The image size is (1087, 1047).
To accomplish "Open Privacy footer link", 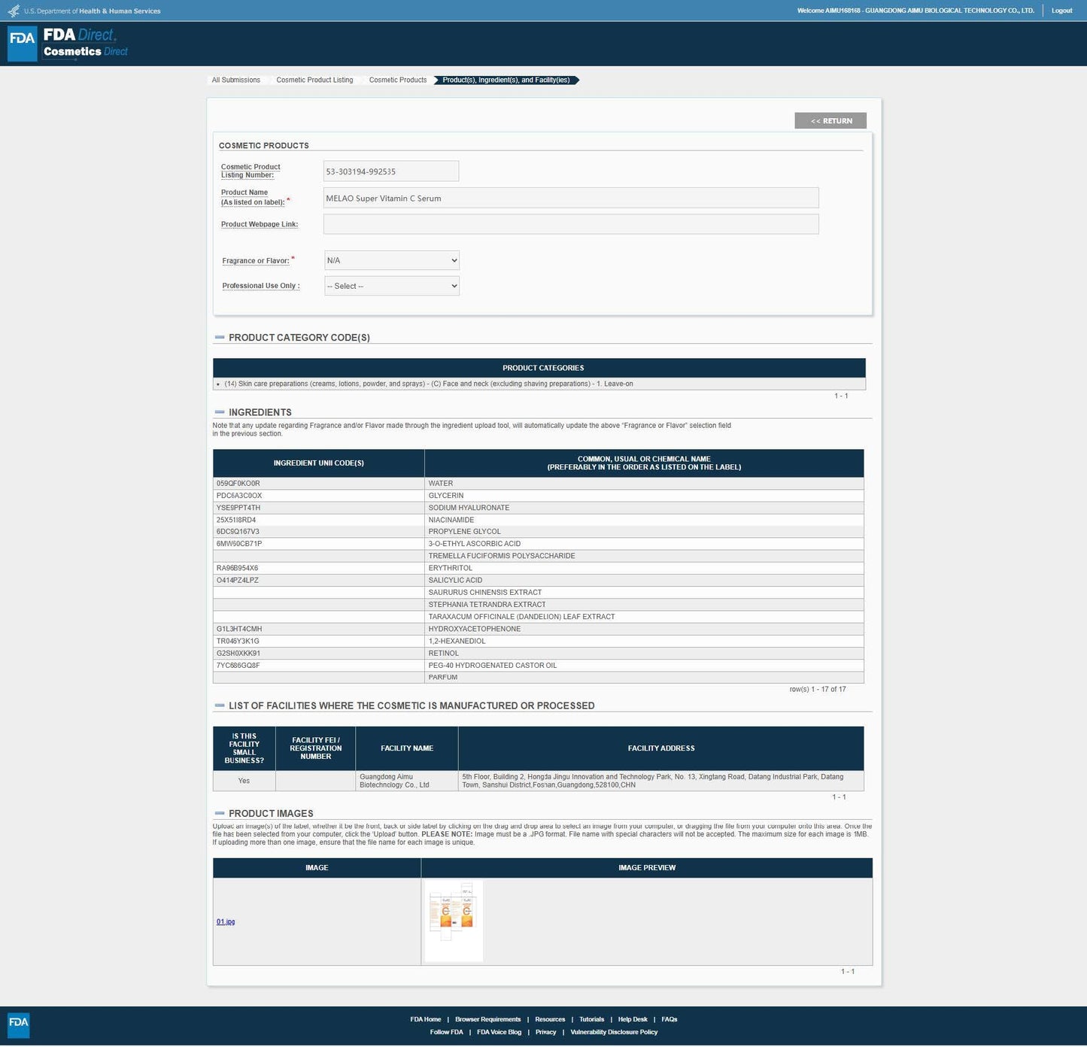I will [545, 1032].
